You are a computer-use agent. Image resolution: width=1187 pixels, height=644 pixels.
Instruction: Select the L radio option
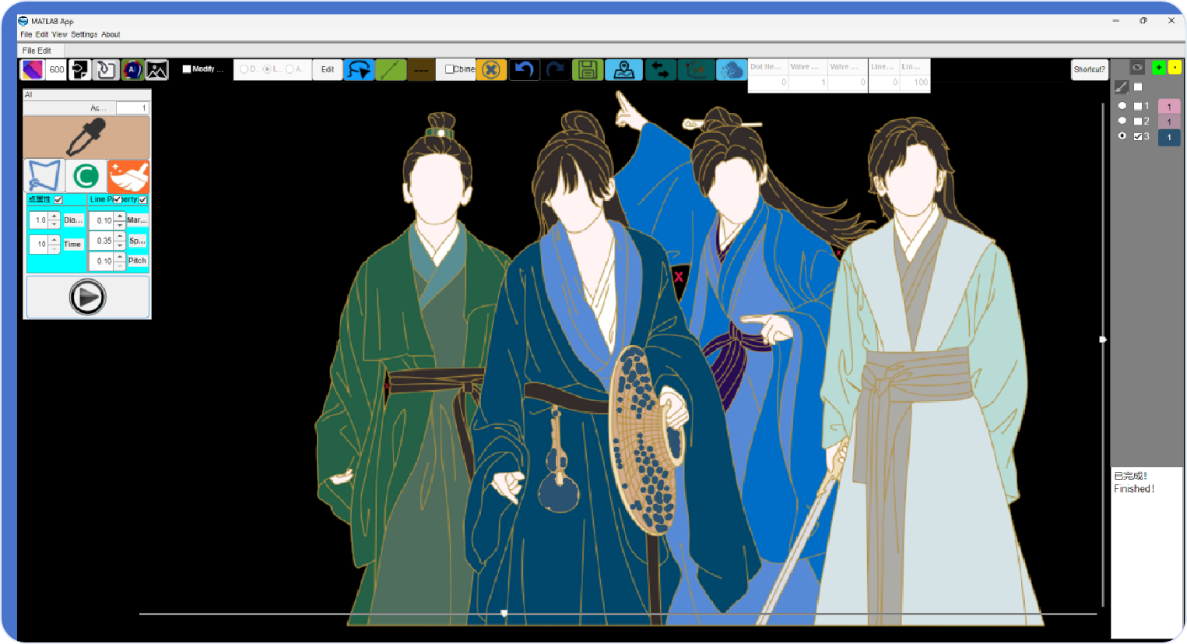[267, 69]
